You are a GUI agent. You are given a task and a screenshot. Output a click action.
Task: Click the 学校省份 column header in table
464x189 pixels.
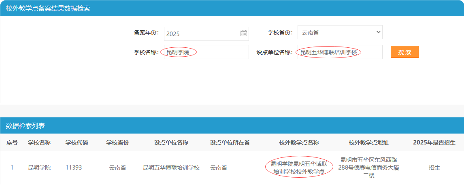pos(117,142)
